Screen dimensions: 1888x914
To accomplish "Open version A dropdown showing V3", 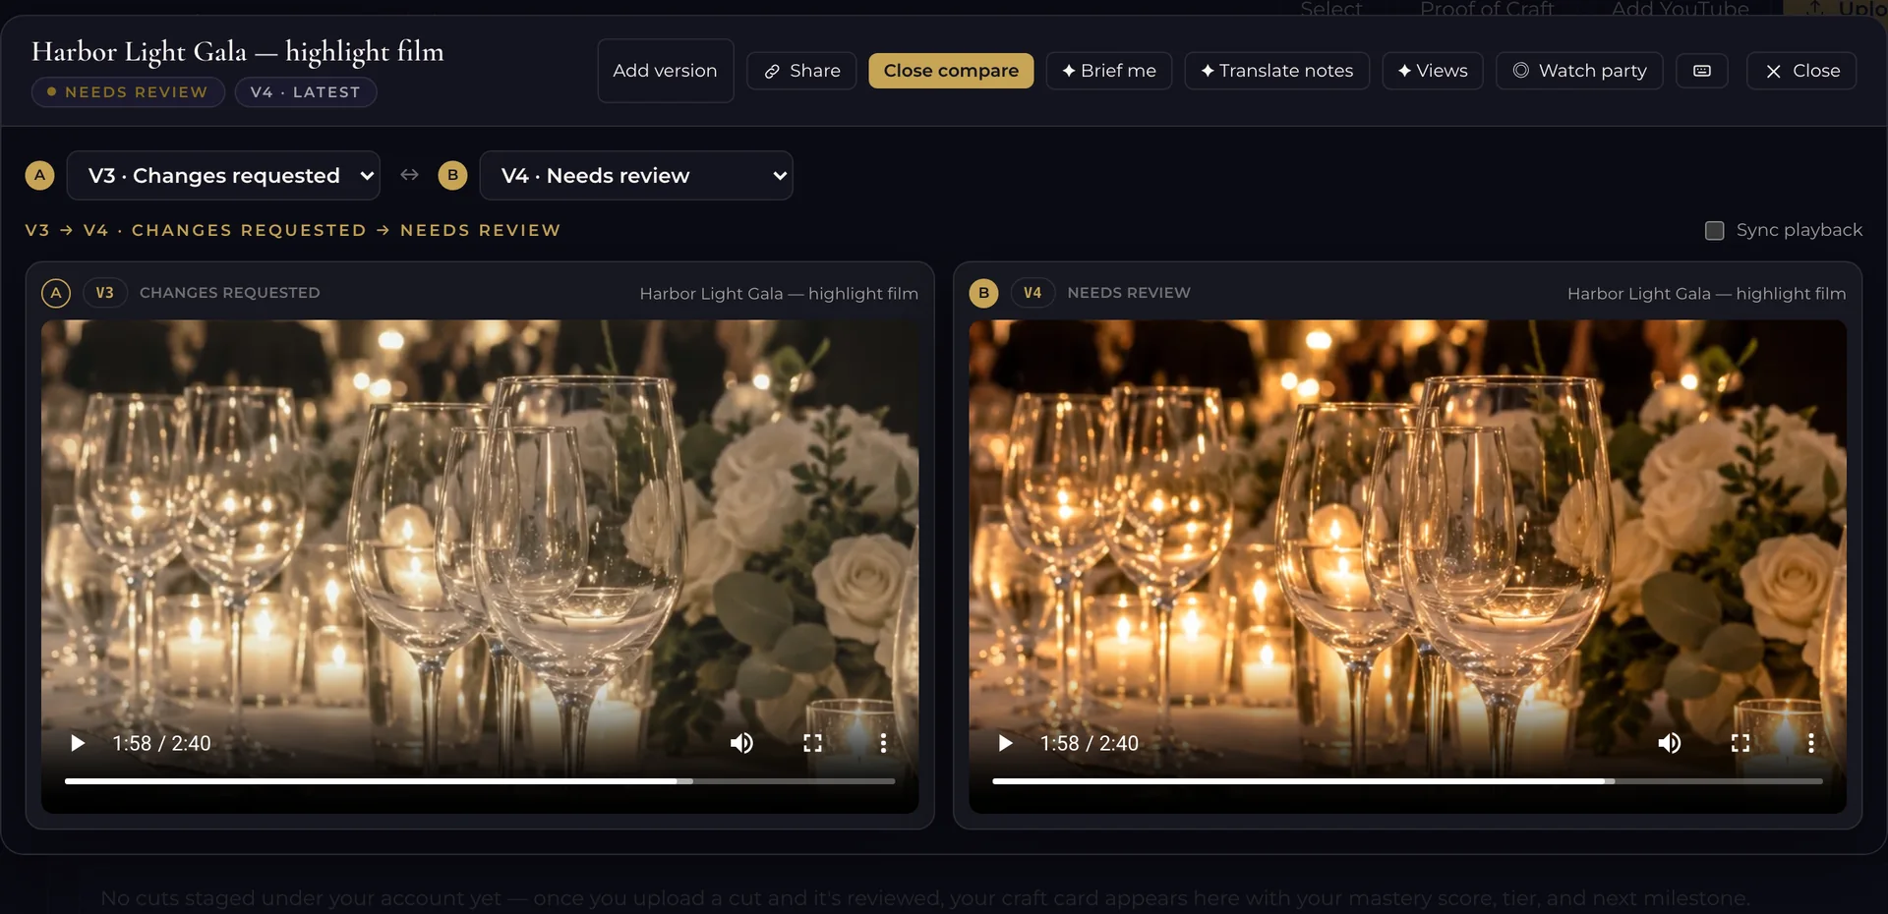I will pyautogui.click(x=223, y=175).
